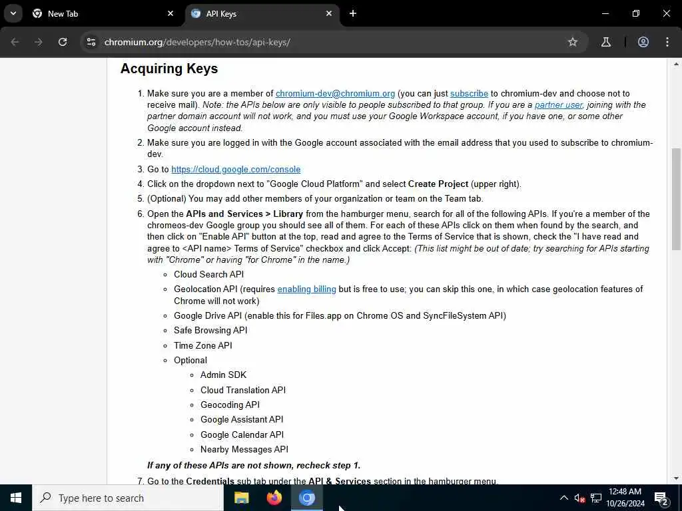Close the API Keys tab
682x511 pixels.
tap(329, 14)
